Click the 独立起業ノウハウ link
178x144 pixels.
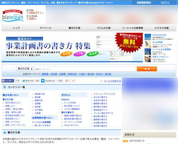tap(72, 106)
